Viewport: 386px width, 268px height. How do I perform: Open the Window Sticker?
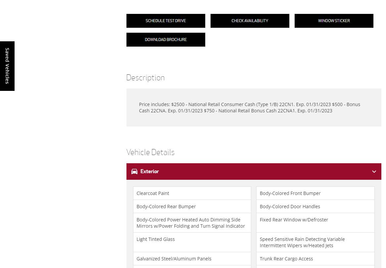tap(334, 21)
